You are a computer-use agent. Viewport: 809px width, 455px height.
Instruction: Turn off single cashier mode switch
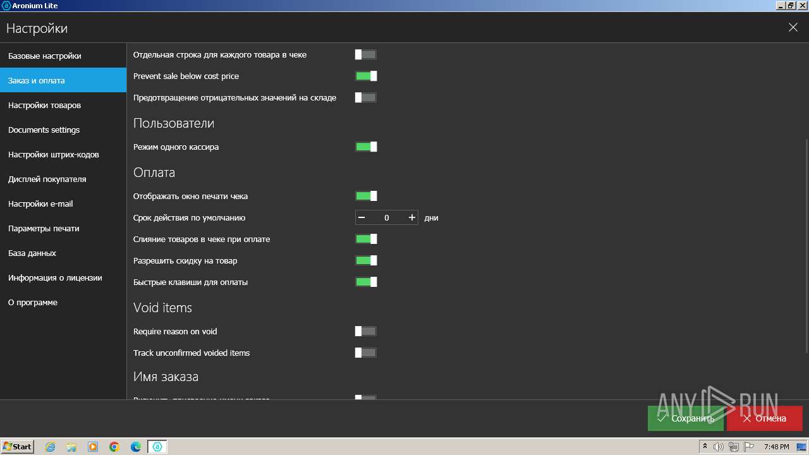(x=366, y=147)
